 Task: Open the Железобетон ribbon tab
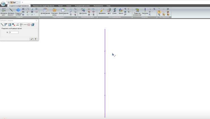click(x=98, y=5)
